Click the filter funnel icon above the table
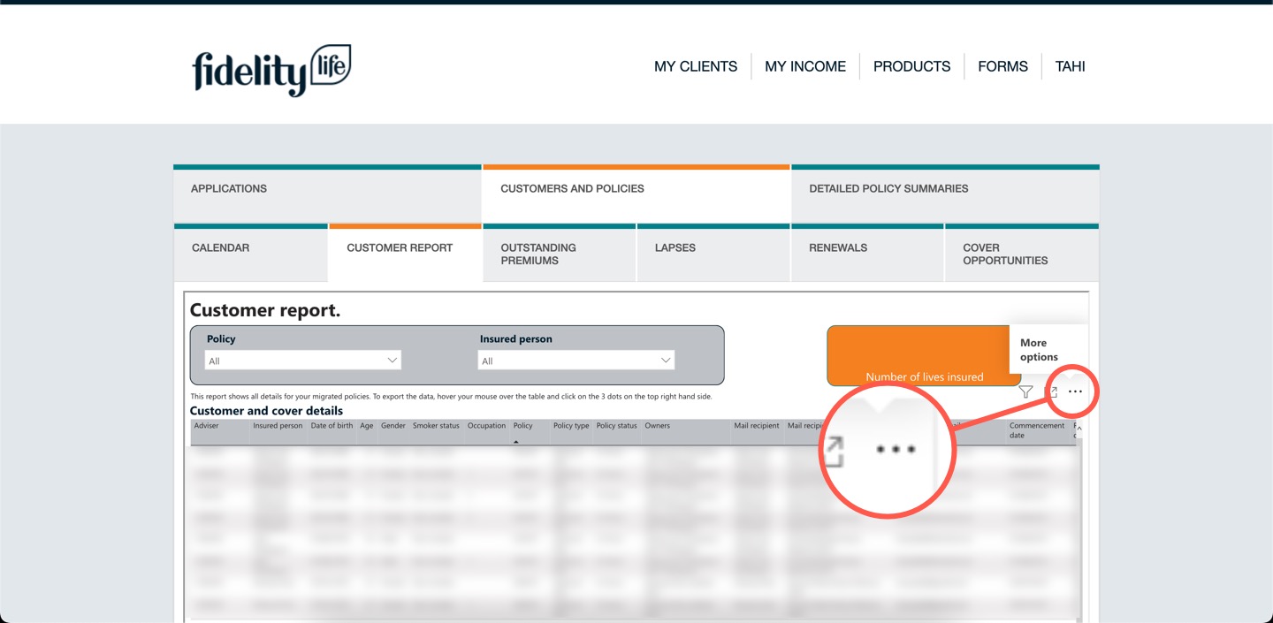 coord(1025,391)
